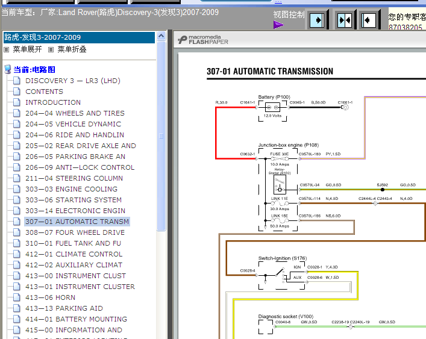
Task: Click page icon for 308—07 FOUR WHEEL DRIVE
Action: (17, 232)
